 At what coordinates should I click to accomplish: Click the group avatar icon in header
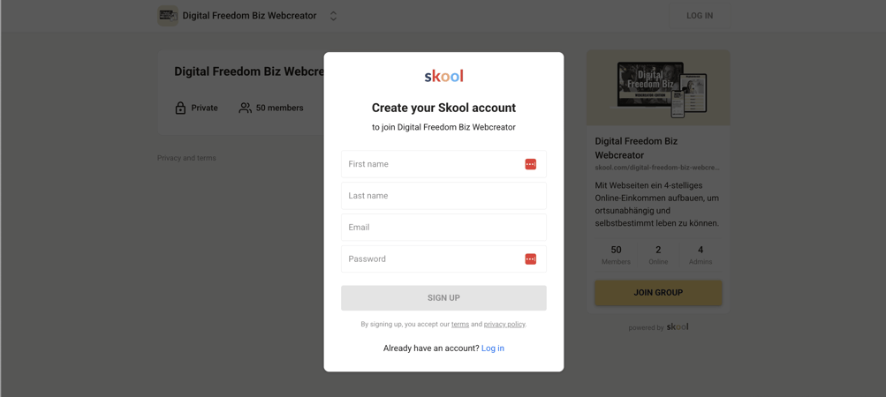coord(167,16)
